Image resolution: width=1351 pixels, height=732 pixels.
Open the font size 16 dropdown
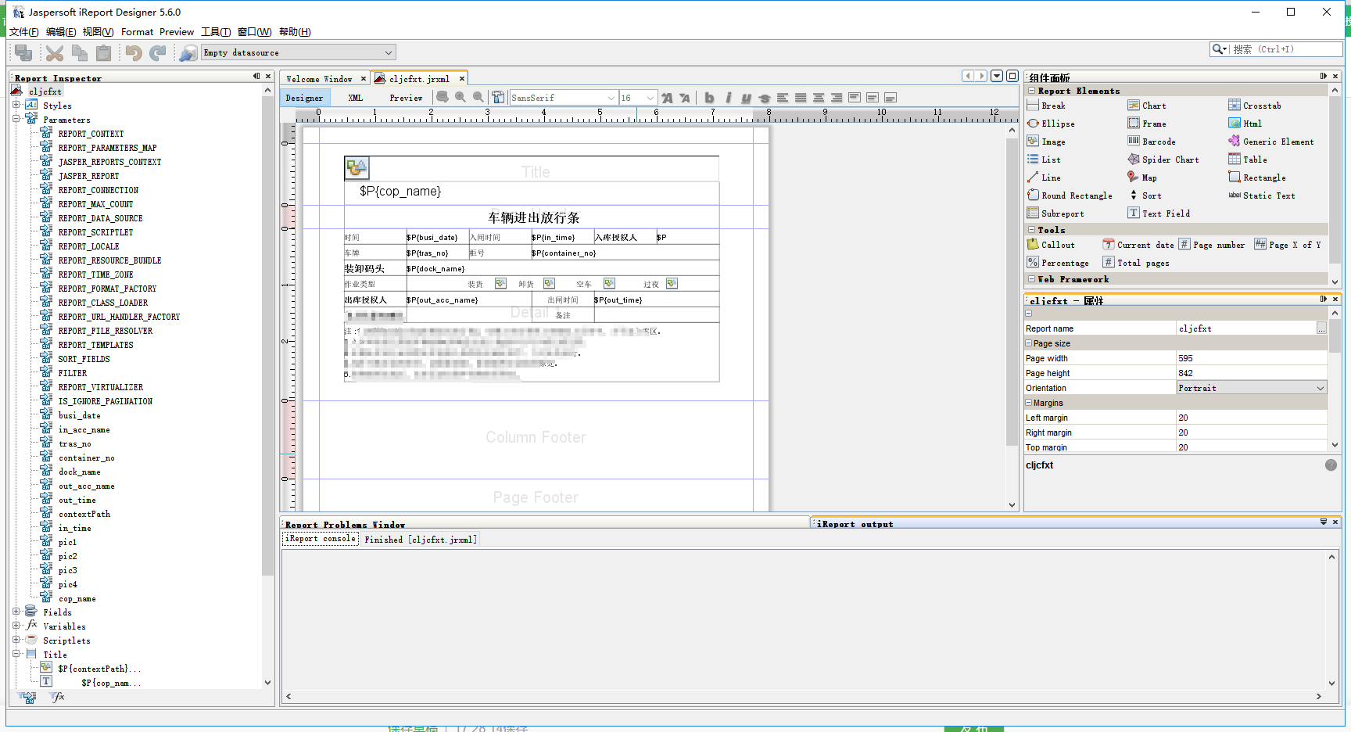(638, 98)
